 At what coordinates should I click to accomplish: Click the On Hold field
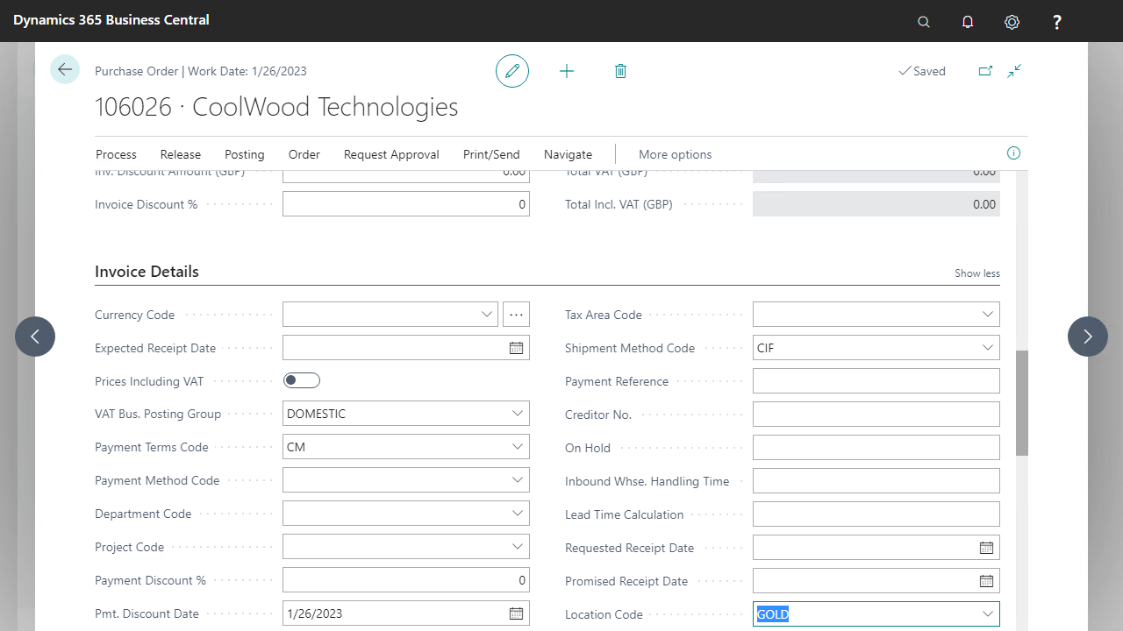coord(876,448)
